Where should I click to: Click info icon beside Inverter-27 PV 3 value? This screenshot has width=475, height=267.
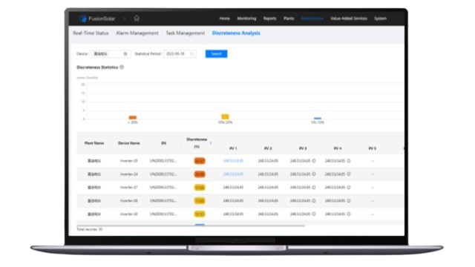pyautogui.click(x=314, y=188)
